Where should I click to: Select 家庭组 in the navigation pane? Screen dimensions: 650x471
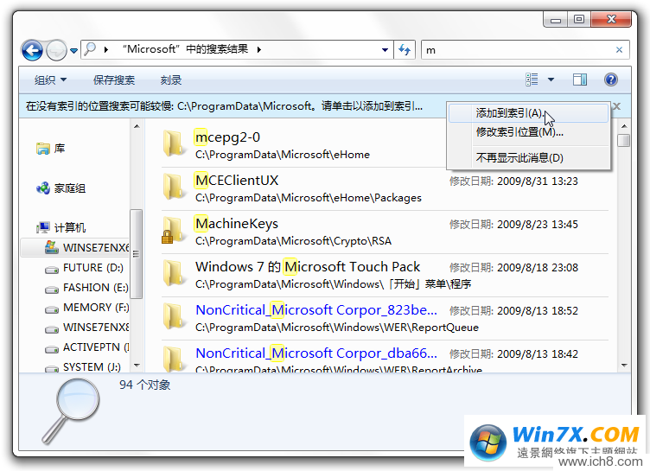70,188
